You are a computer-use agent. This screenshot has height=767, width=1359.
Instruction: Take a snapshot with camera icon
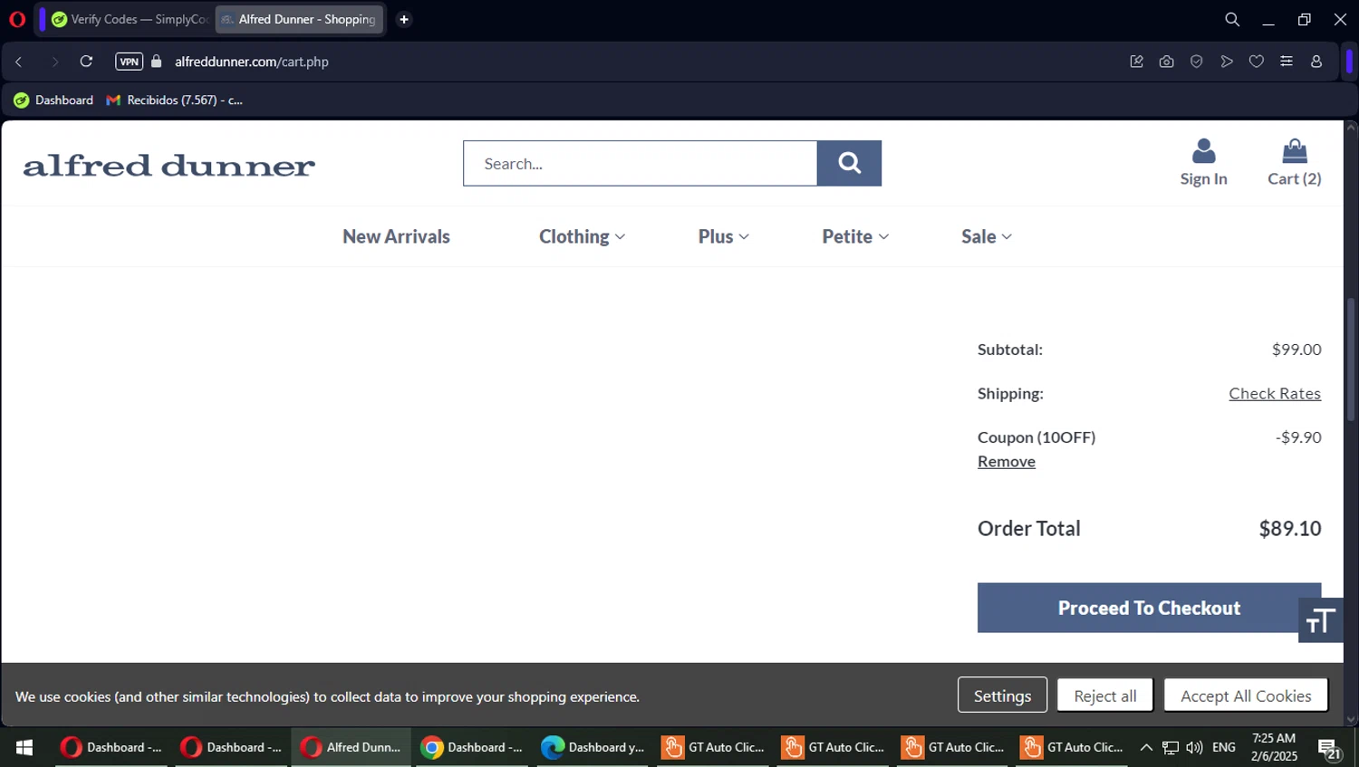click(x=1166, y=62)
